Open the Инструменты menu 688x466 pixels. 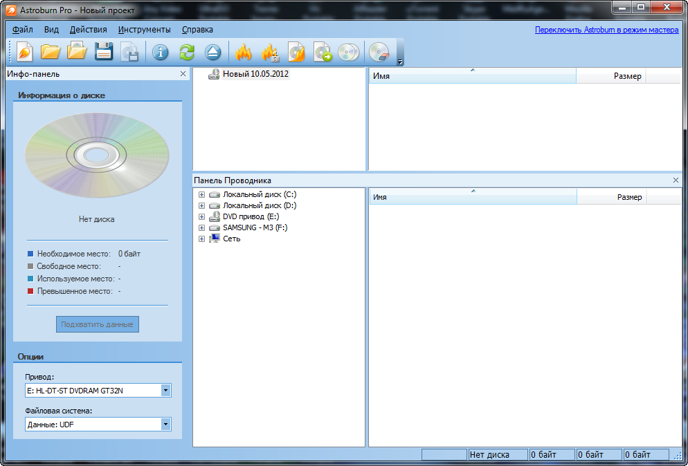point(144,30)
